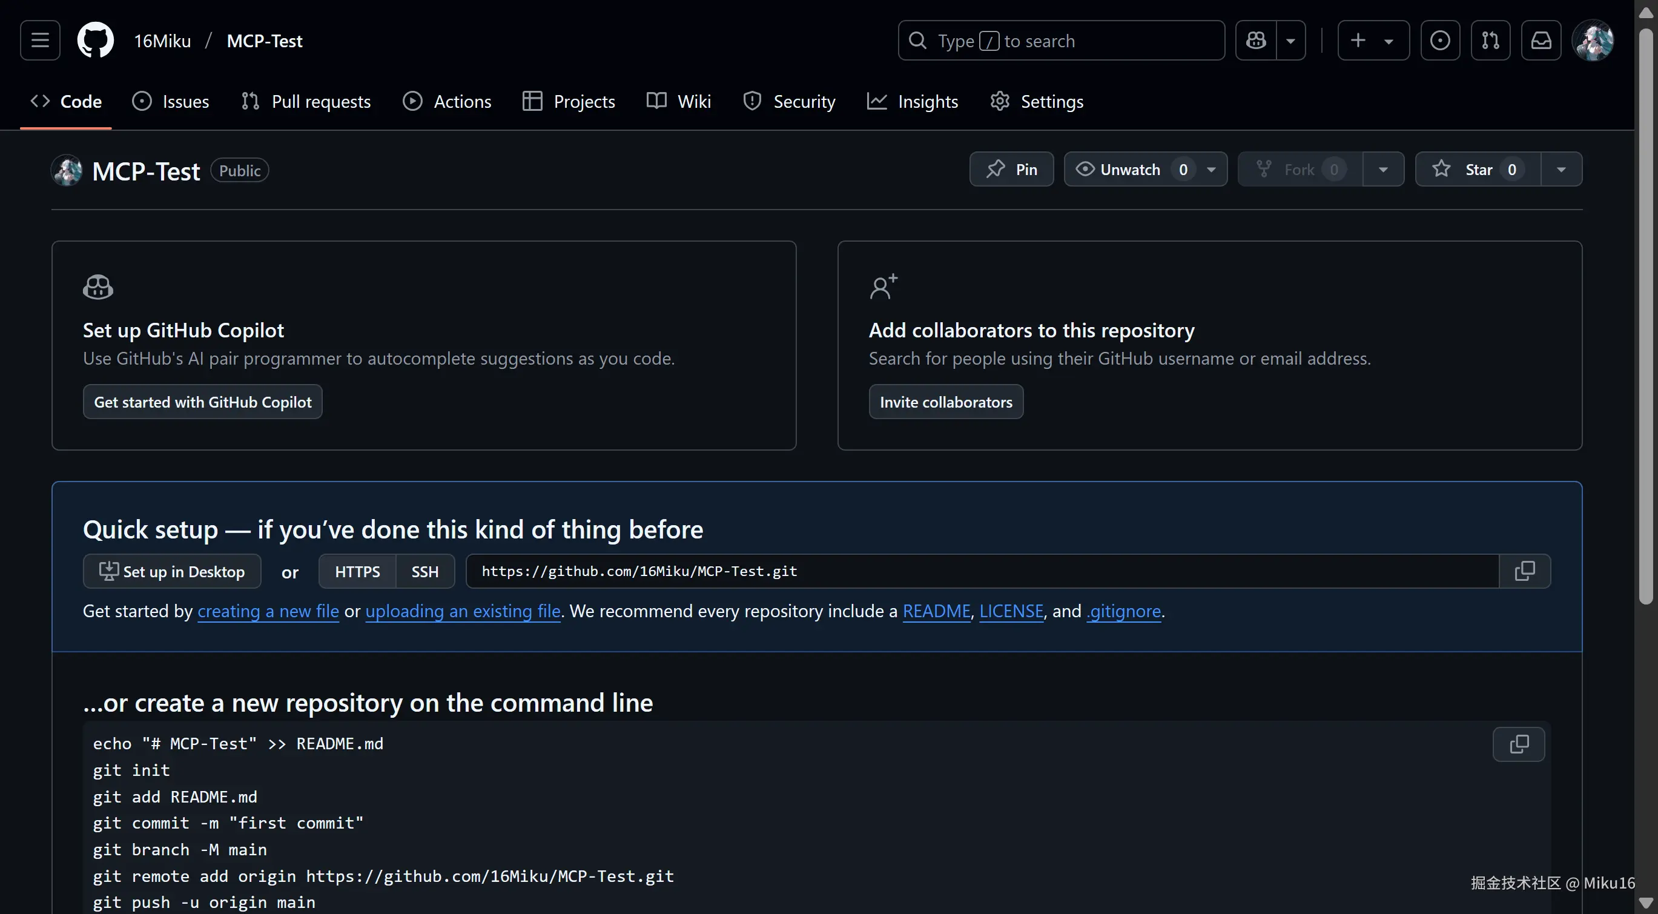Follow the creating a new file link
The image size is (1658, 914).
[268, 612]
